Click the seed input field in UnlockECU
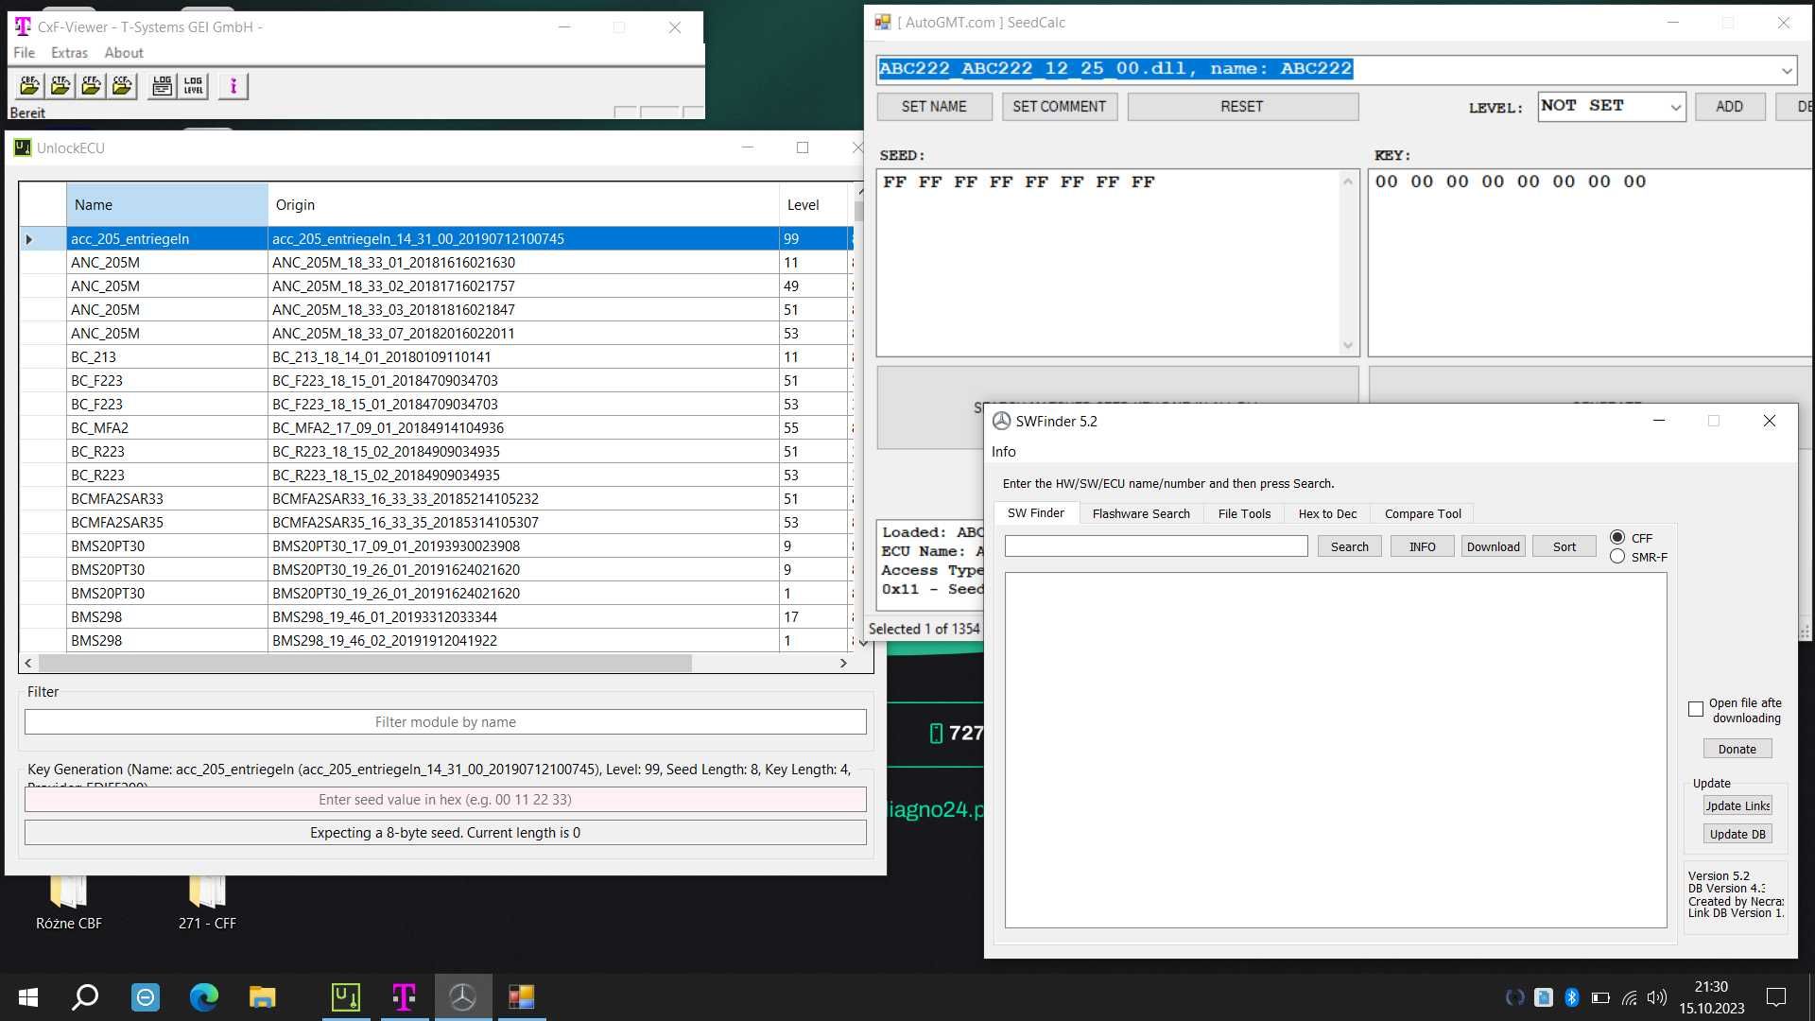Screen dimensions: 1815x1021 [x=443, y=801]
